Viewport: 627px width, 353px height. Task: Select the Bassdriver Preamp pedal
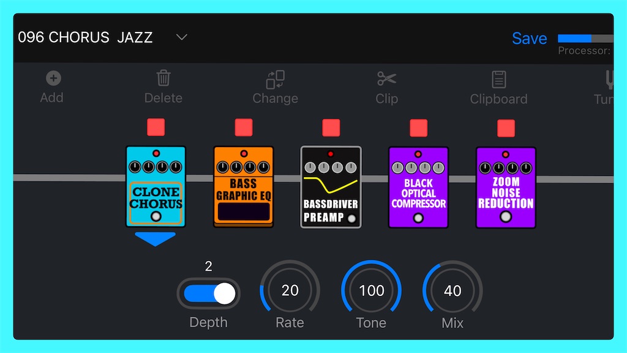tap(331, 187)
